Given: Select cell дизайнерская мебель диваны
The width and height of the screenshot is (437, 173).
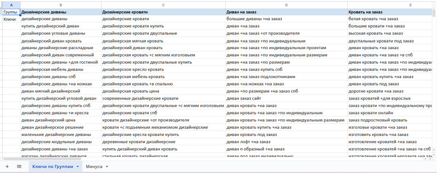Looking at the screenshot, I should pos(61,69).
